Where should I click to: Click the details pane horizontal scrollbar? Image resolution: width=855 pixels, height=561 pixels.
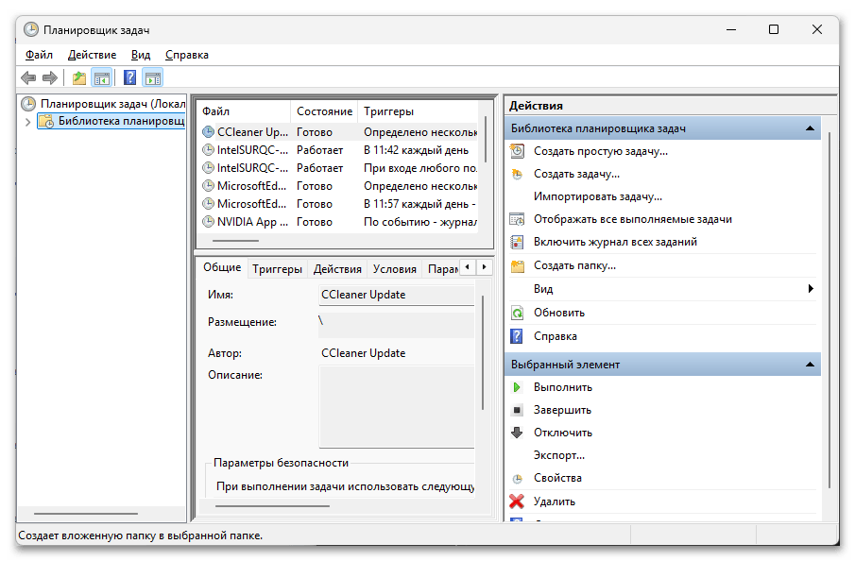(x=273, y=506)
